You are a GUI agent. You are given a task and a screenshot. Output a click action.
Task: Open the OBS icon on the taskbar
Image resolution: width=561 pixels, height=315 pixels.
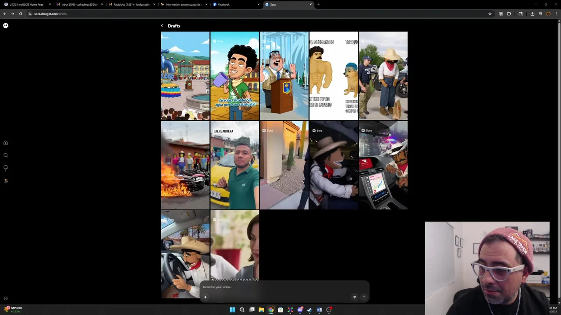click(x=329, y=310)
